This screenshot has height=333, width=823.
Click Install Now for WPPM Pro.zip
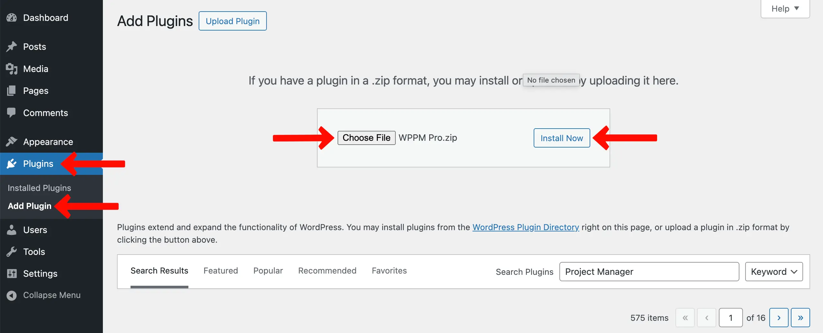tap(562, 138)
